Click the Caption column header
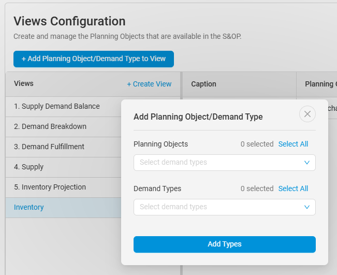 click(203, 84)
